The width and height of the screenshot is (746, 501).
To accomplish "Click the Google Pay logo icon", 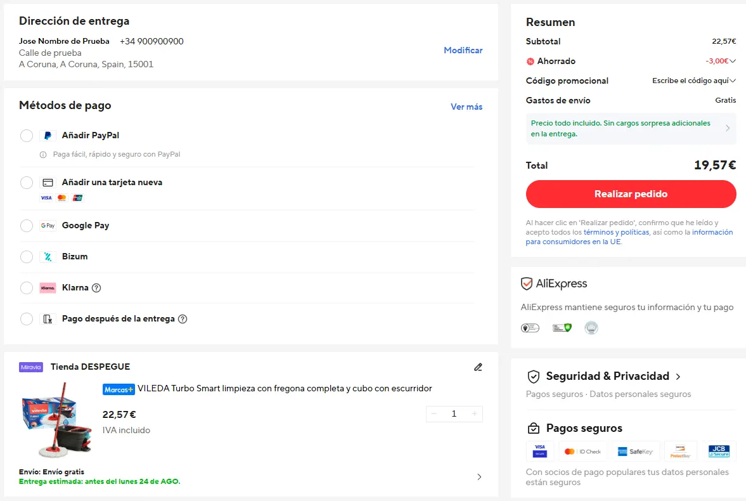I will [48, 226].
